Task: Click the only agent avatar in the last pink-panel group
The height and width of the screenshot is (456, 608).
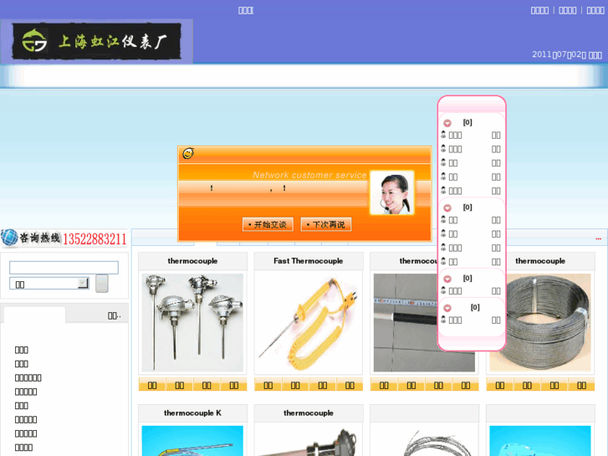Action: pos(443,320)
